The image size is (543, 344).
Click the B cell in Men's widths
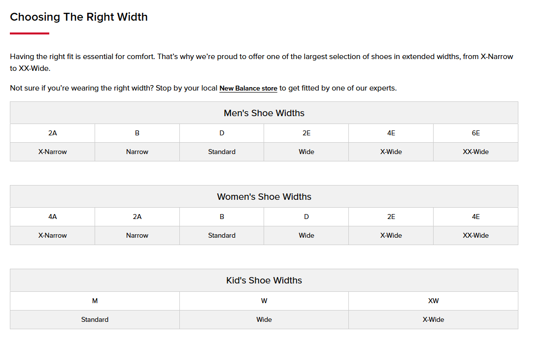click(137, 133)
